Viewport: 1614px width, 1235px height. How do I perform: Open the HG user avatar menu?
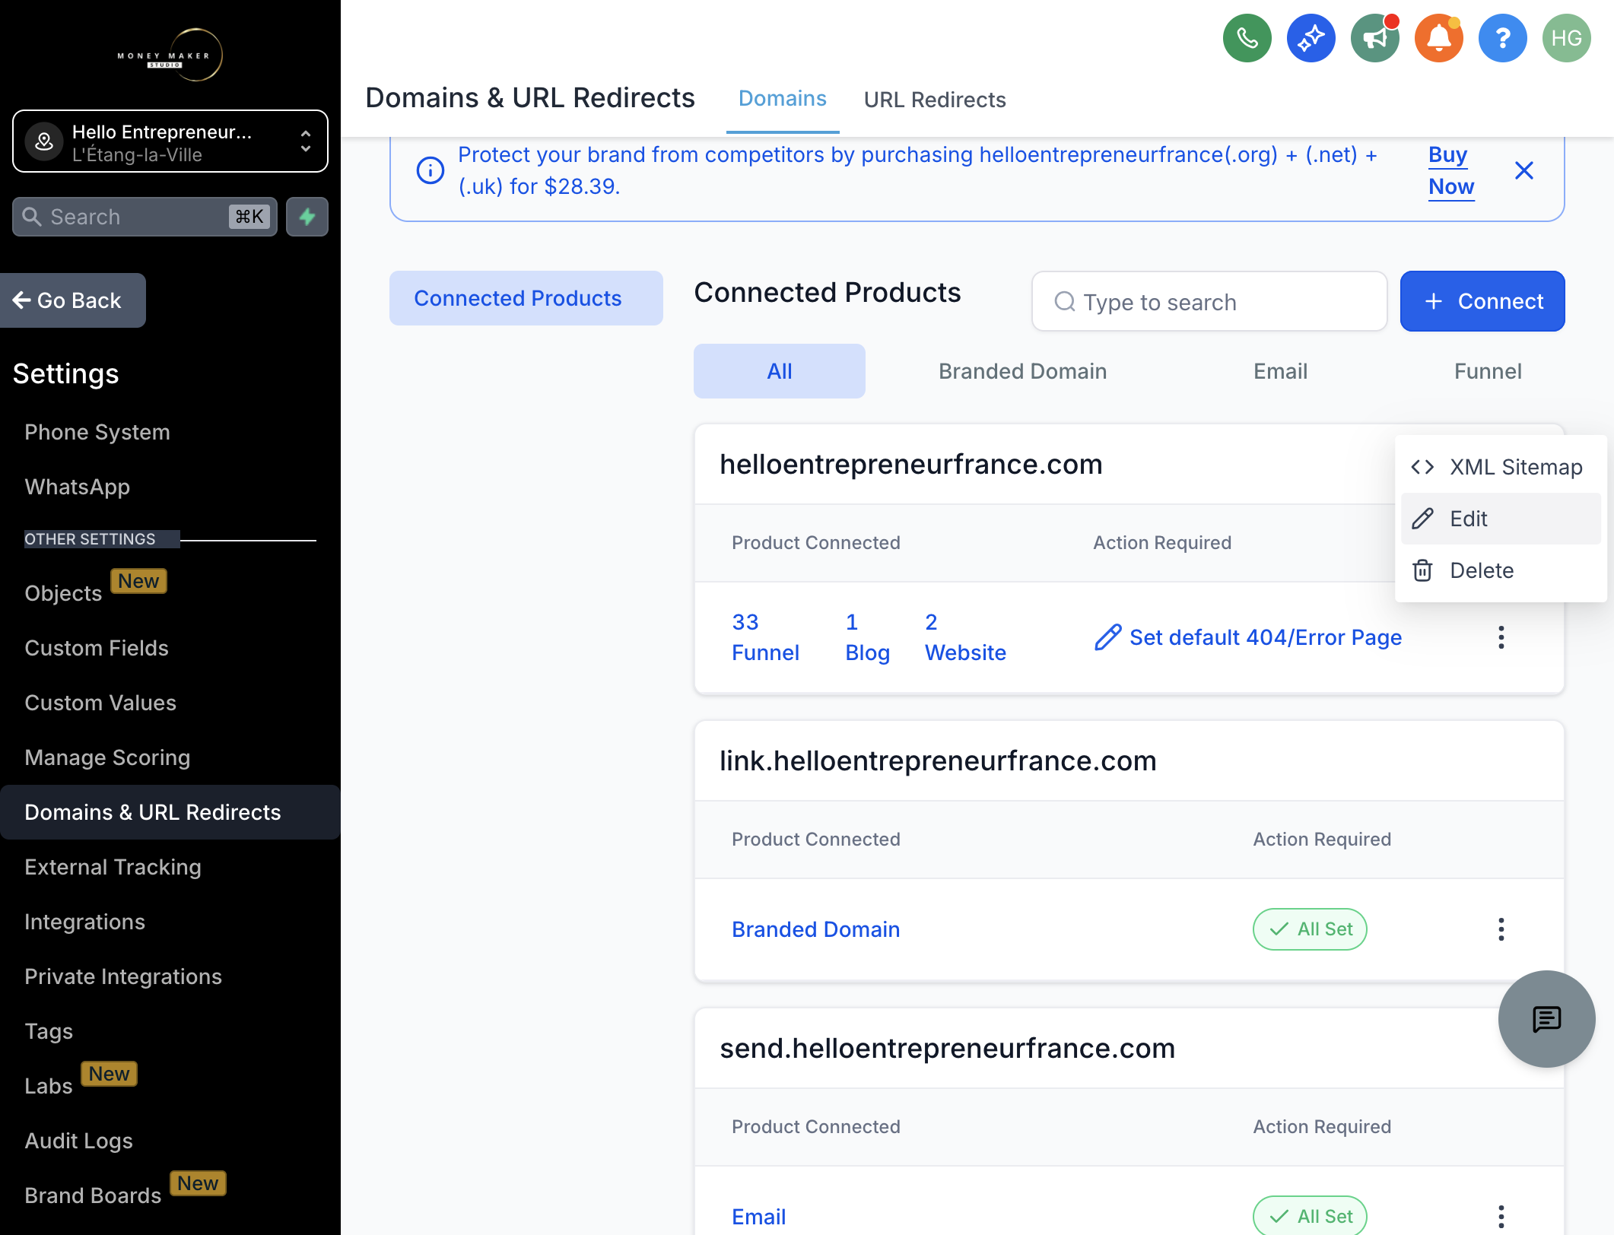1567,38
